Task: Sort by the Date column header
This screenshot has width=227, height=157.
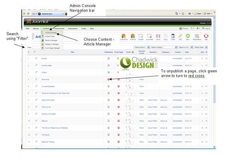Action: tap(187, 52)
